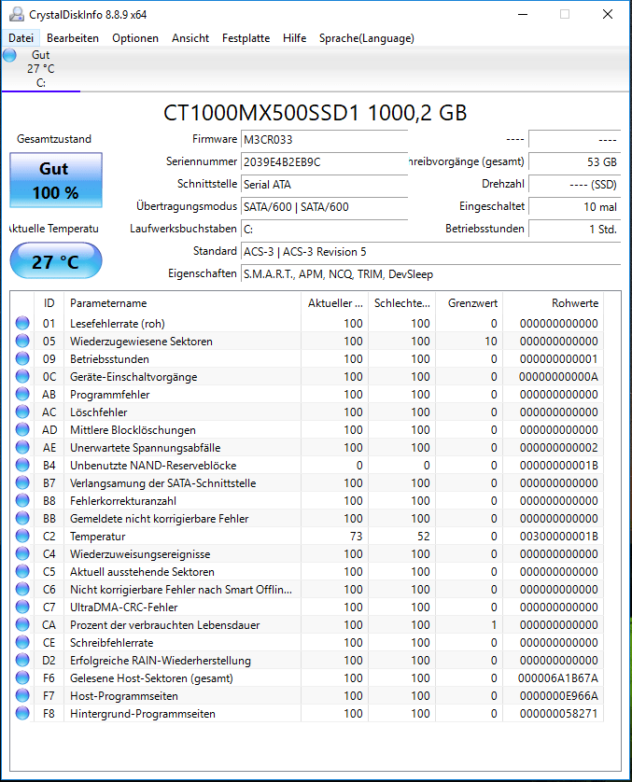
Task: Open the Optionen menu
Action: [135, 38]
